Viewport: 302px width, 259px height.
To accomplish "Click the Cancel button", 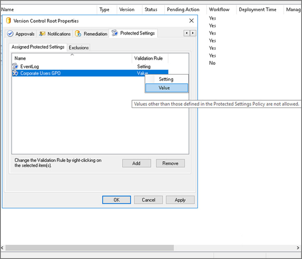I will (x=148, y=200).
